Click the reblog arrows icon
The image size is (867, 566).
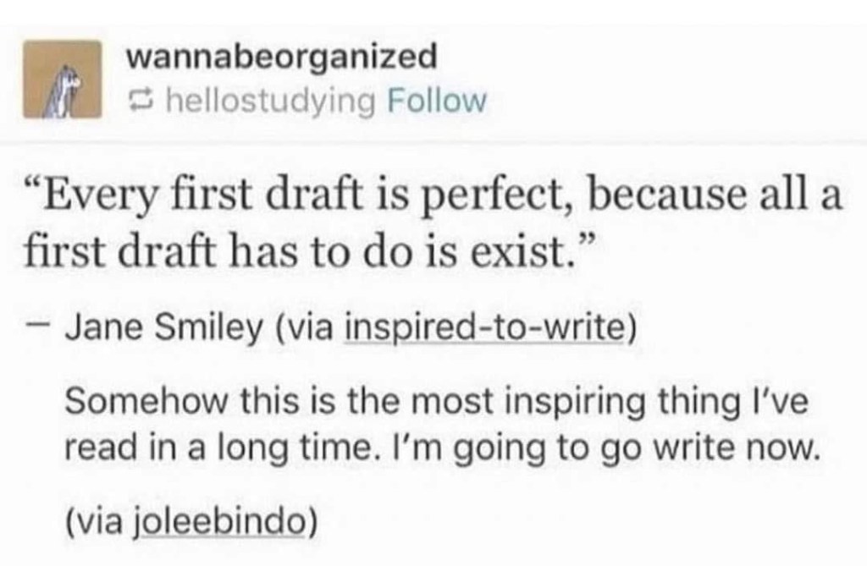(136, 103)
